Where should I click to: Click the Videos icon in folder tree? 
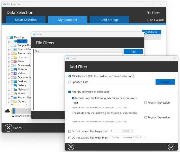click(15, 74)
